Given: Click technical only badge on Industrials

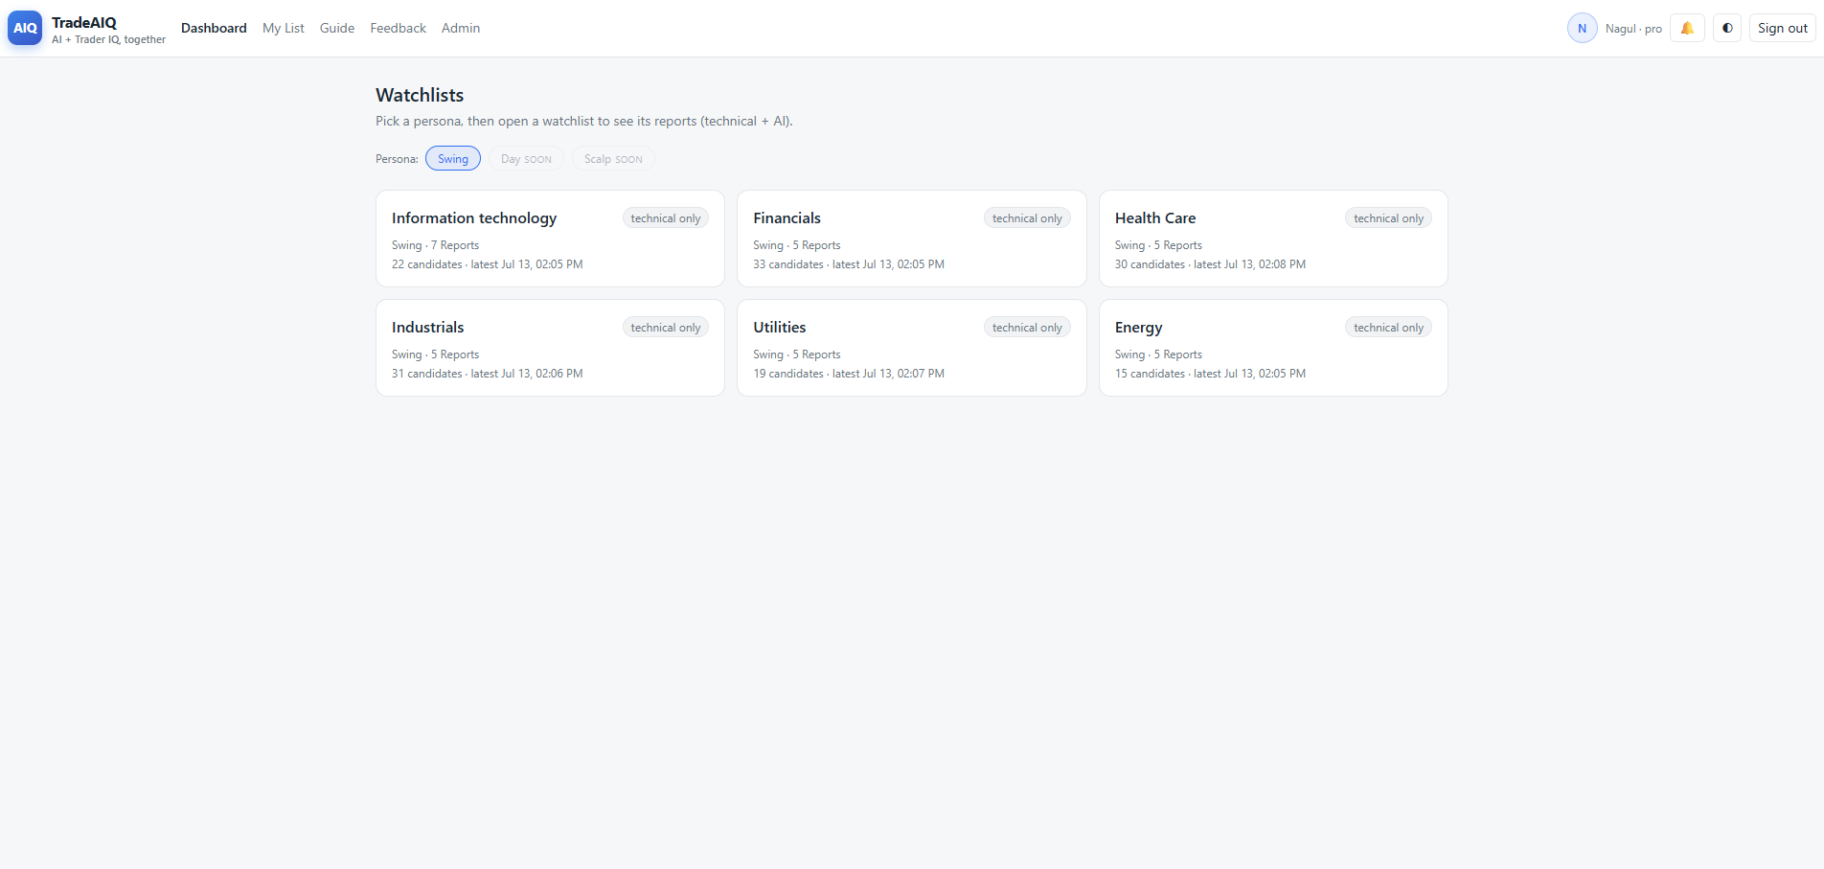Looking at the screenshot, I should click(666, 328).
